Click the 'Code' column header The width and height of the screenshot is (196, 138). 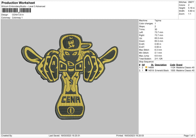pos(172,65)
